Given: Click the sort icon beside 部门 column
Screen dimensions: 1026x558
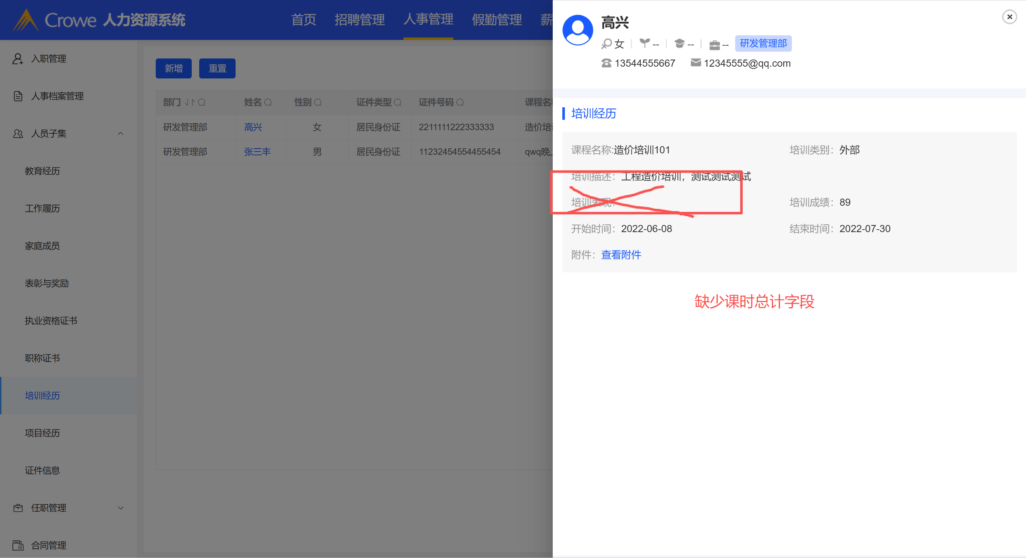Looking at the screenshot, I should [190, 102].
